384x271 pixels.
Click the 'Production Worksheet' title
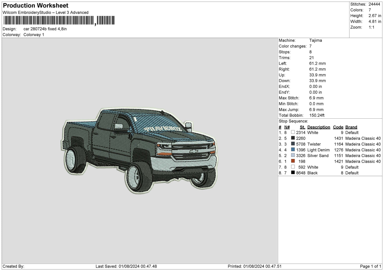click(36, 6)
